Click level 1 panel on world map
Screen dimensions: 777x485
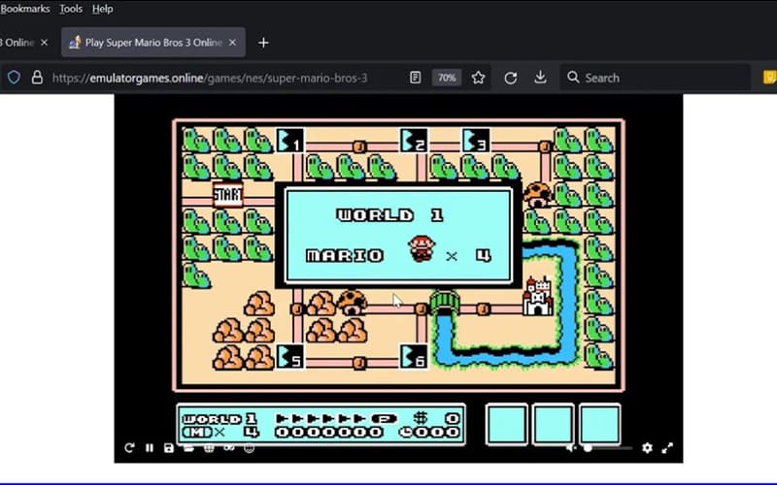(289, 141)
